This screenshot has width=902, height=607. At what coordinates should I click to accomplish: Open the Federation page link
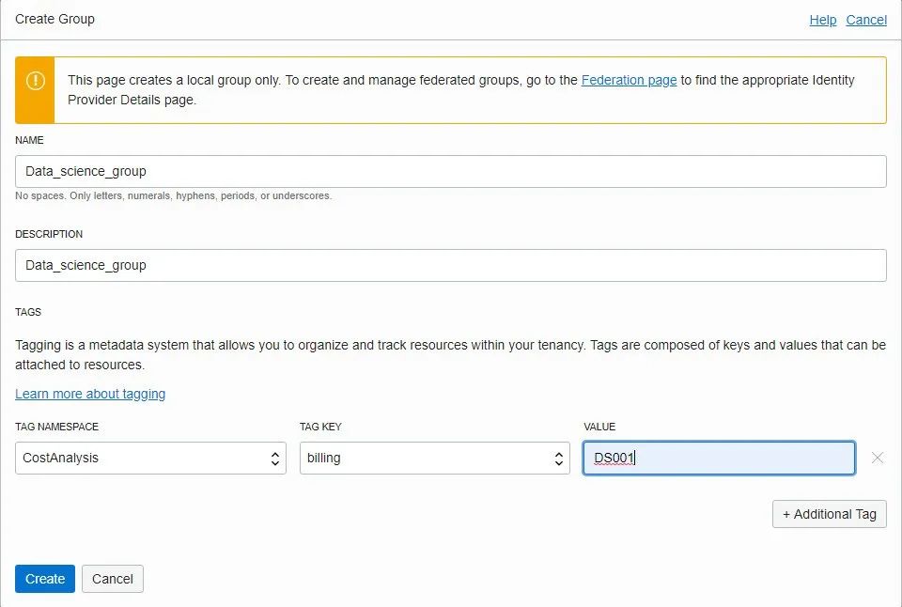click(x=629, y=80)
